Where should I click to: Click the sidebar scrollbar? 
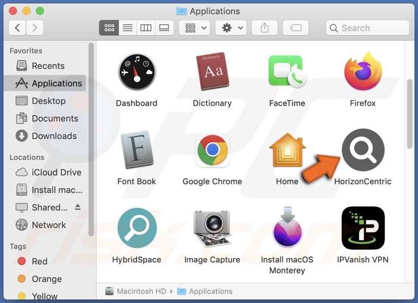91,139
